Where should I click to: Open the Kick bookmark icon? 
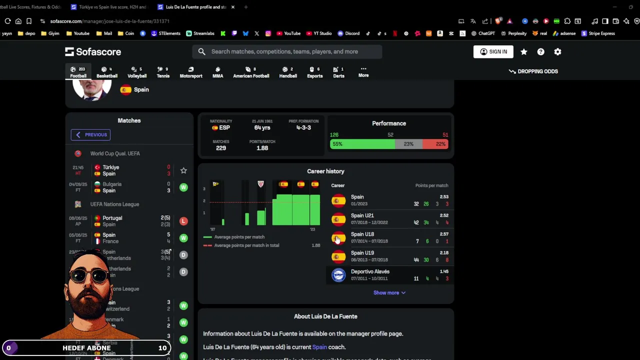click(223, 33)
